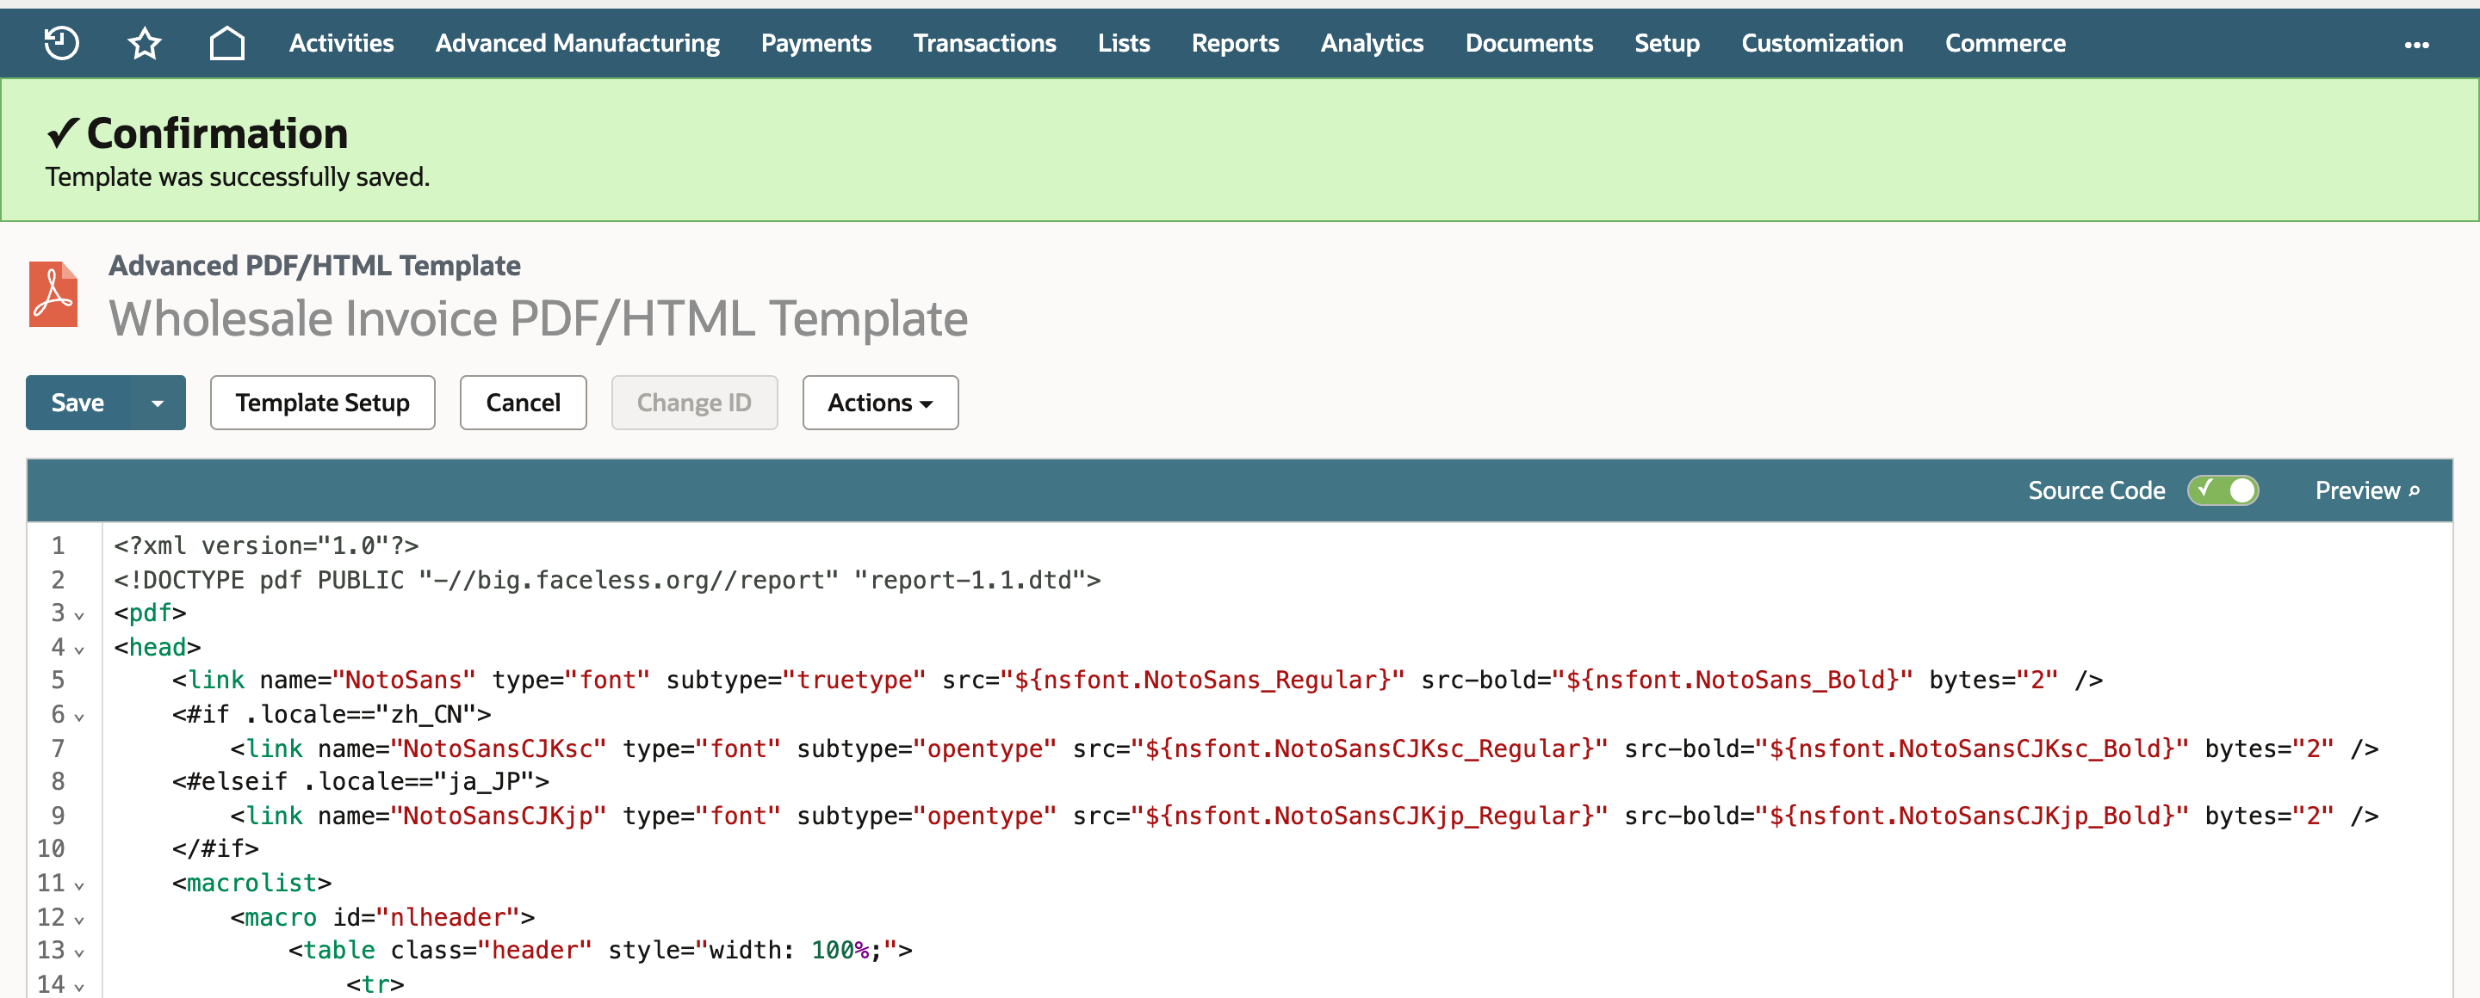
Task: Collapse the tr tag at line 14
Action: (x=79, y=987)
